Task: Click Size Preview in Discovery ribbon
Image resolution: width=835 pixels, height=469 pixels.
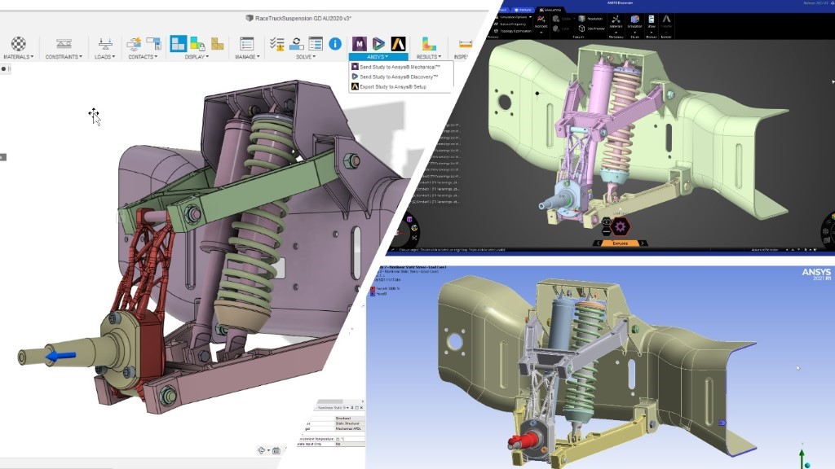Action: click(x=591, y=28)
